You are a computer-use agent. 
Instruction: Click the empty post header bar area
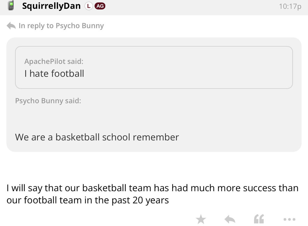(x=191, y=6)
